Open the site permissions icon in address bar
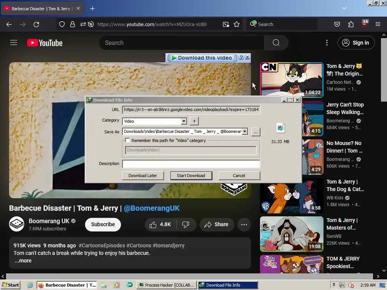The height and width of the screenshot is (290, 387). (x=83, y=24)
